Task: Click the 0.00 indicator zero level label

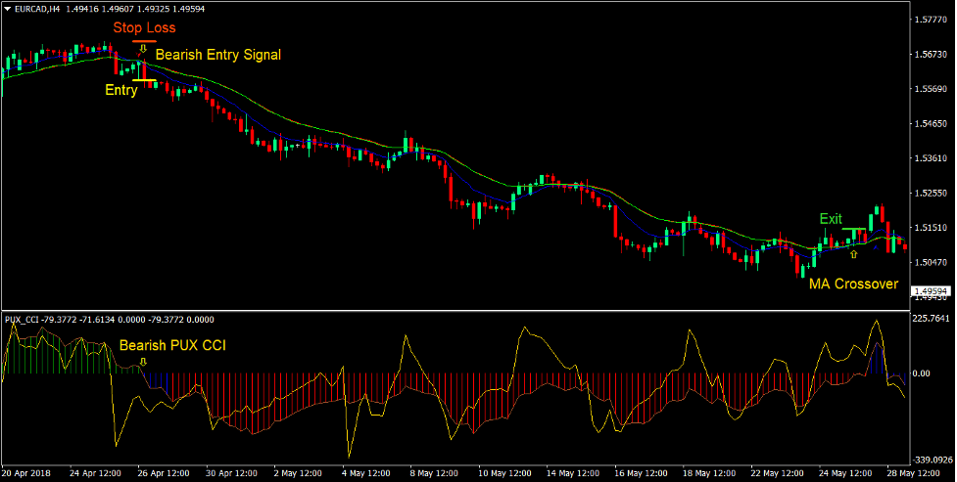Action: click(921, 372)
